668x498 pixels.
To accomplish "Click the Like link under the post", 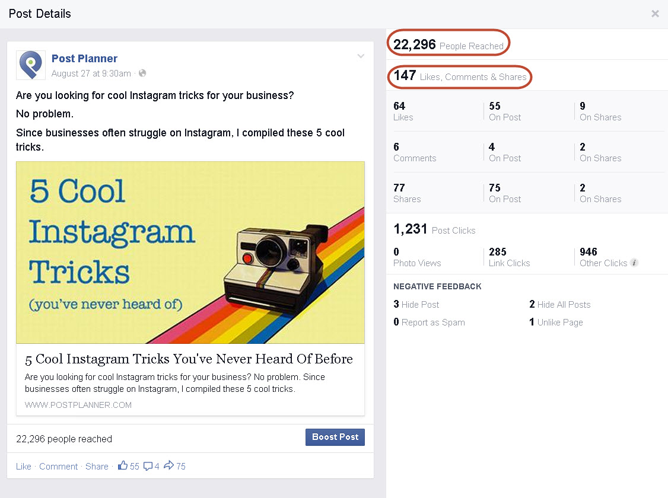I will coord(23,466).
